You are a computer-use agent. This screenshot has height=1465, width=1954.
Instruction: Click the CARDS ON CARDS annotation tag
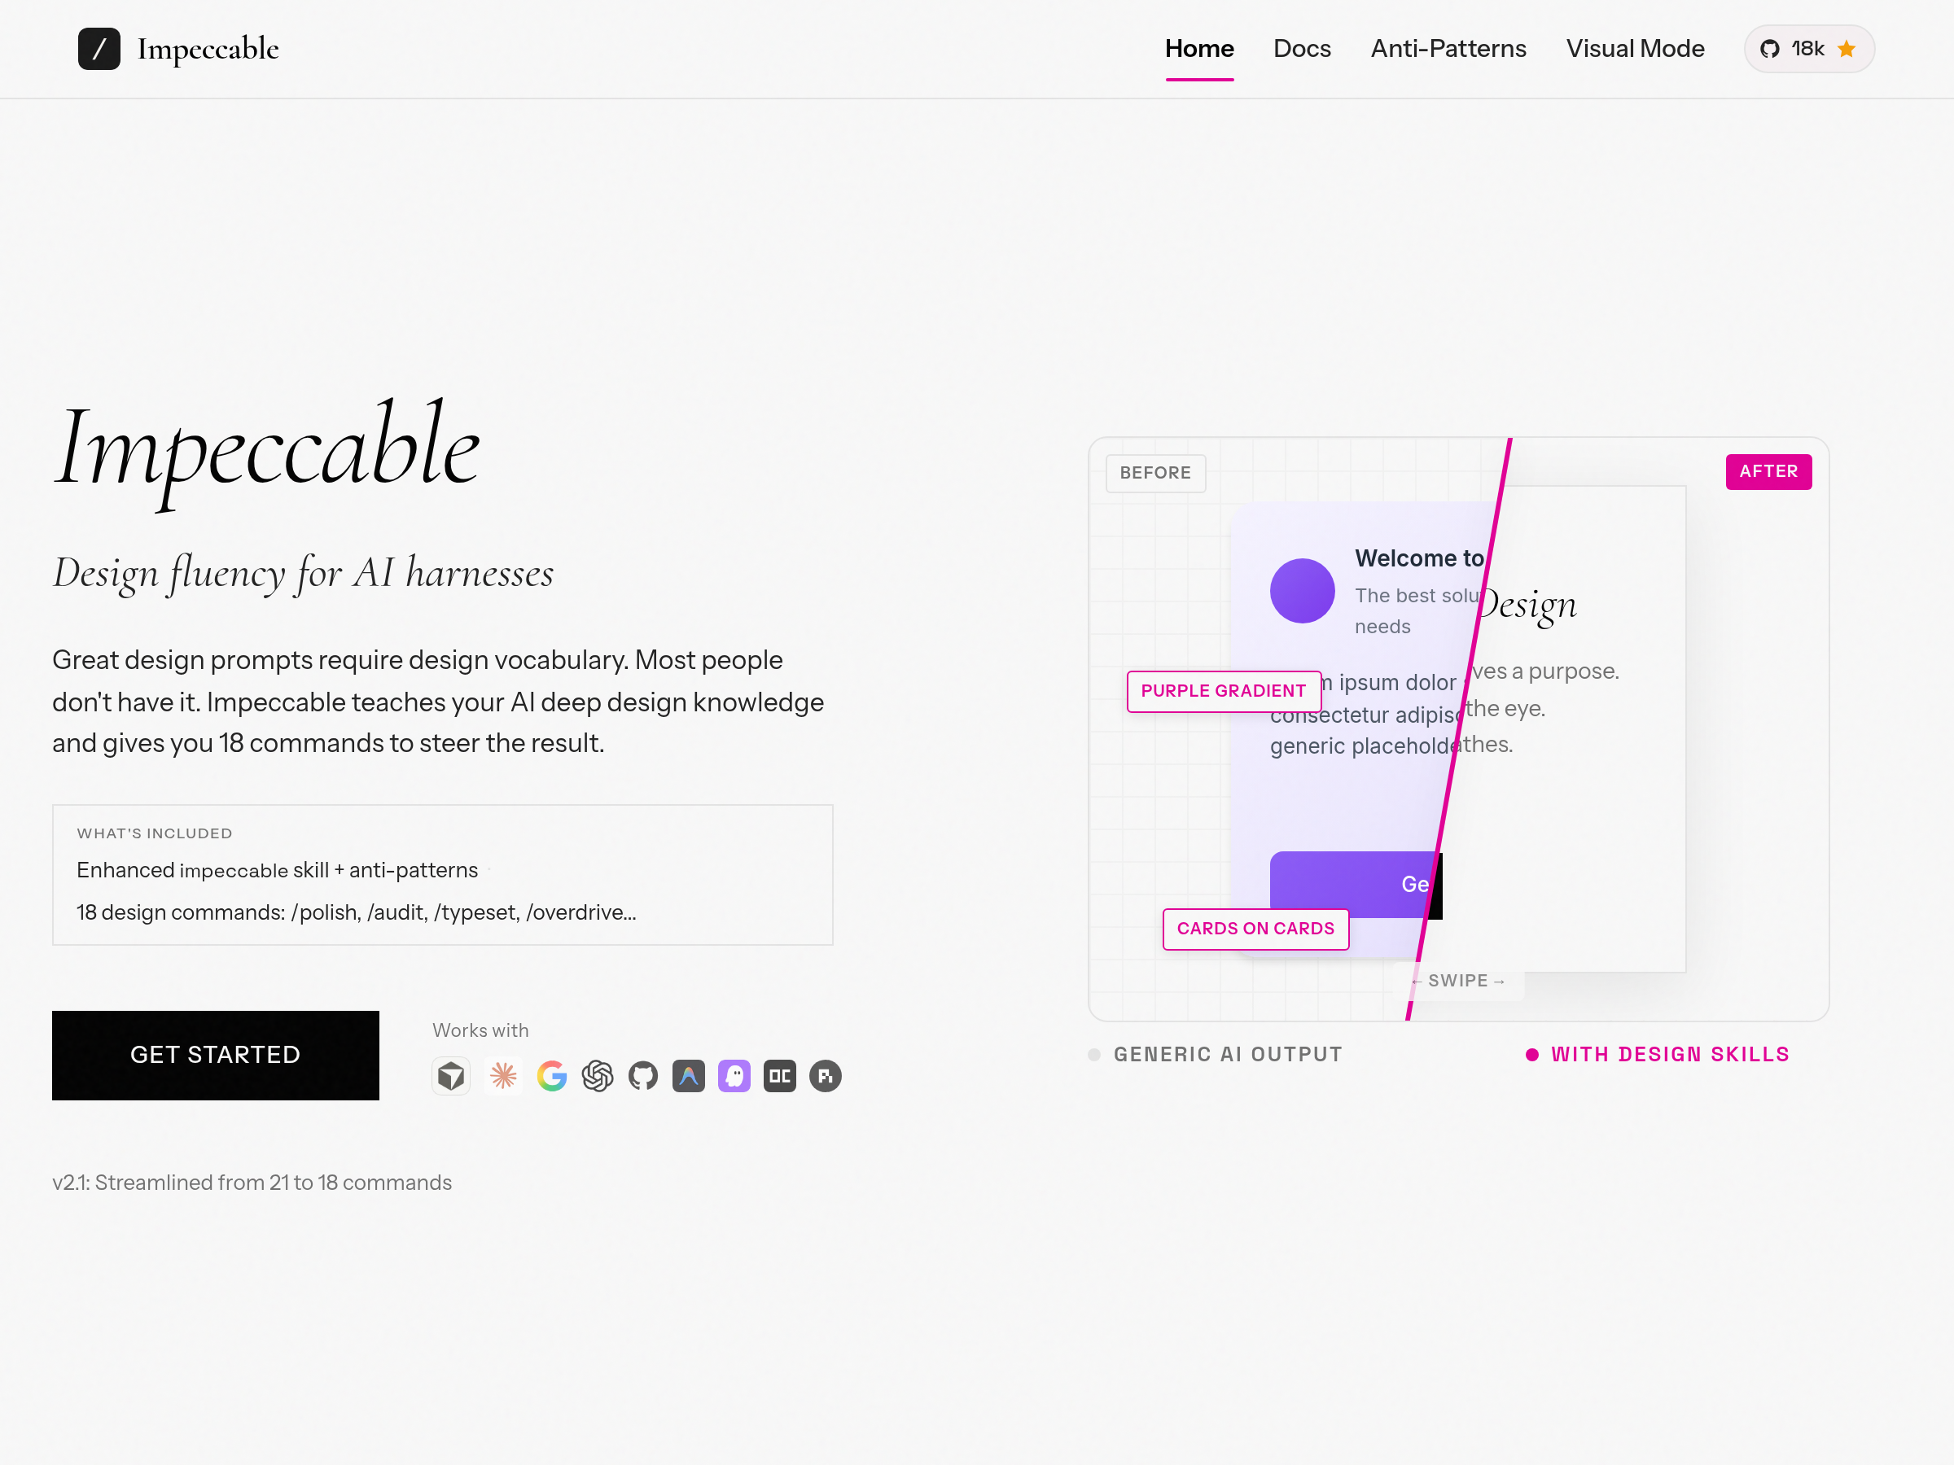[x=1255, y=928]
